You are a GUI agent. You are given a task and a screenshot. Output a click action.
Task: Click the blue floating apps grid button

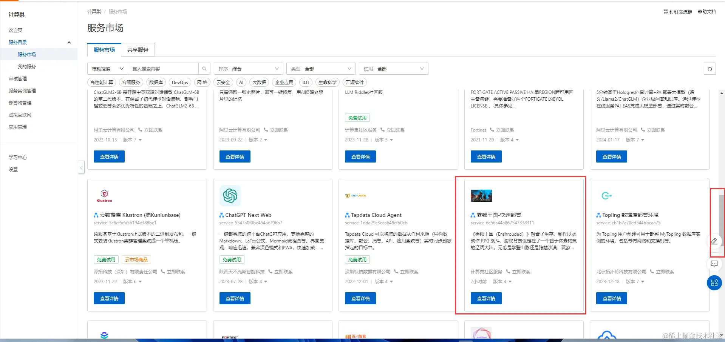point(714,283)
